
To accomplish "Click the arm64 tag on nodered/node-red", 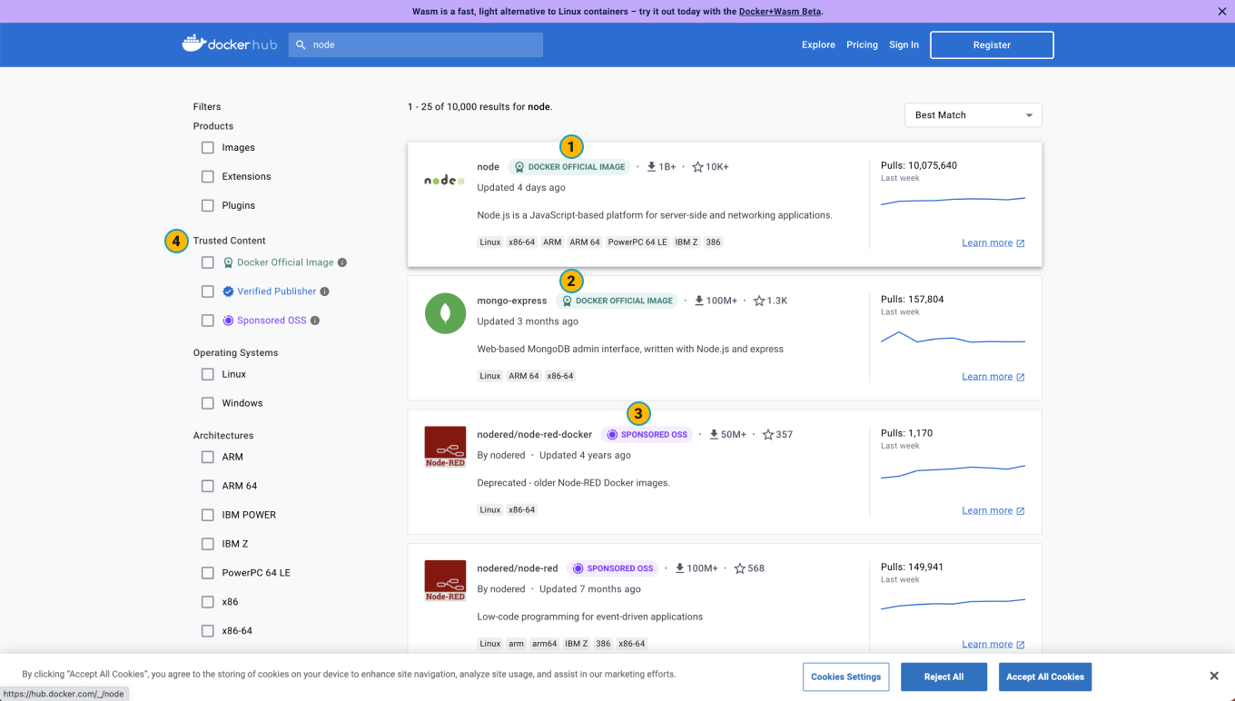I will pyautogui.click(x=545, y=644).
